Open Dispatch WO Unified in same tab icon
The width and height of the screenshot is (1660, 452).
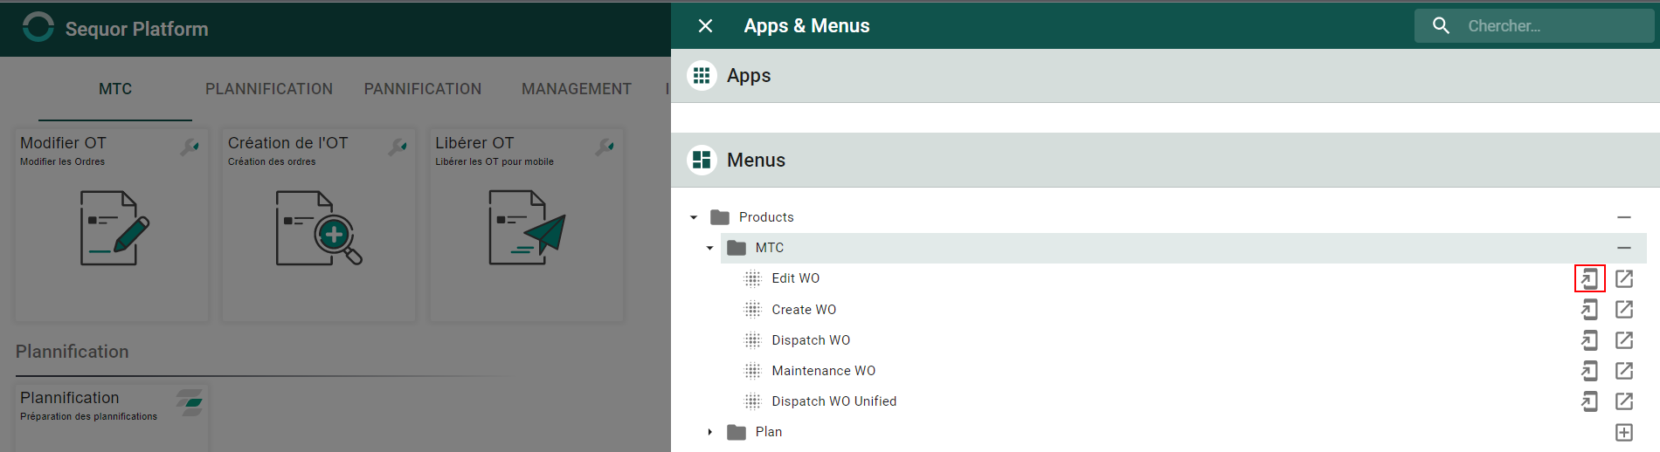pyautogui.click(x=1589, y=401)
